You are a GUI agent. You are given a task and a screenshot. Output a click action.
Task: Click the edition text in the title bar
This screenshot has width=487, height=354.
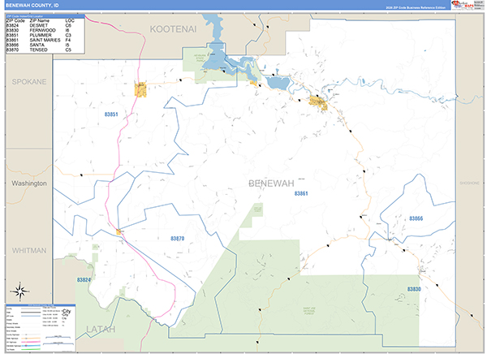416,7
